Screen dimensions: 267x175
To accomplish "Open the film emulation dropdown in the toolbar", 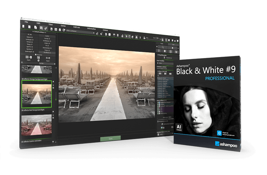I will point(80,31).
